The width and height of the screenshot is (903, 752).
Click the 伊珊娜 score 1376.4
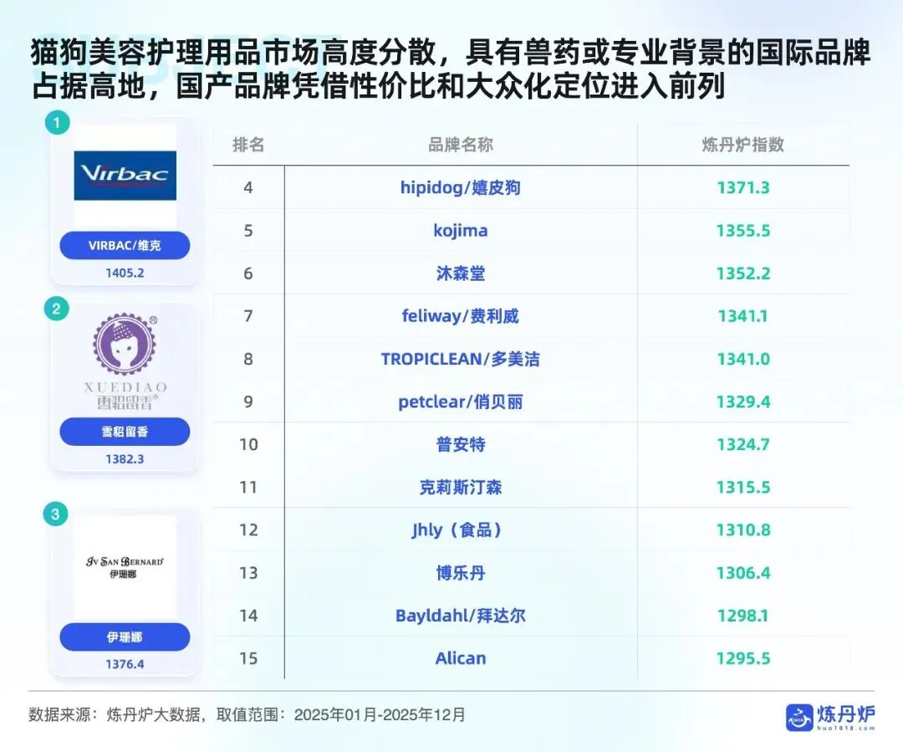125,664
